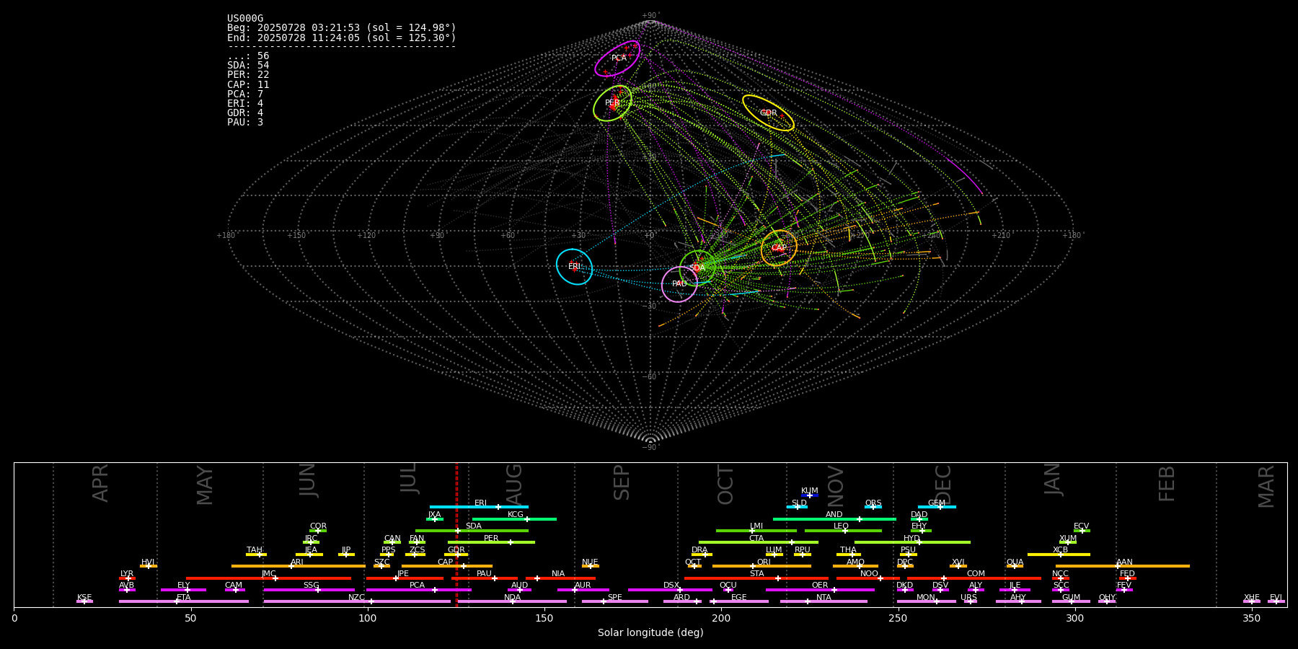Screen dimensions: 1298x649
Task: Click the 'GDR: 4' count in the legend
Action: point(245,112)
